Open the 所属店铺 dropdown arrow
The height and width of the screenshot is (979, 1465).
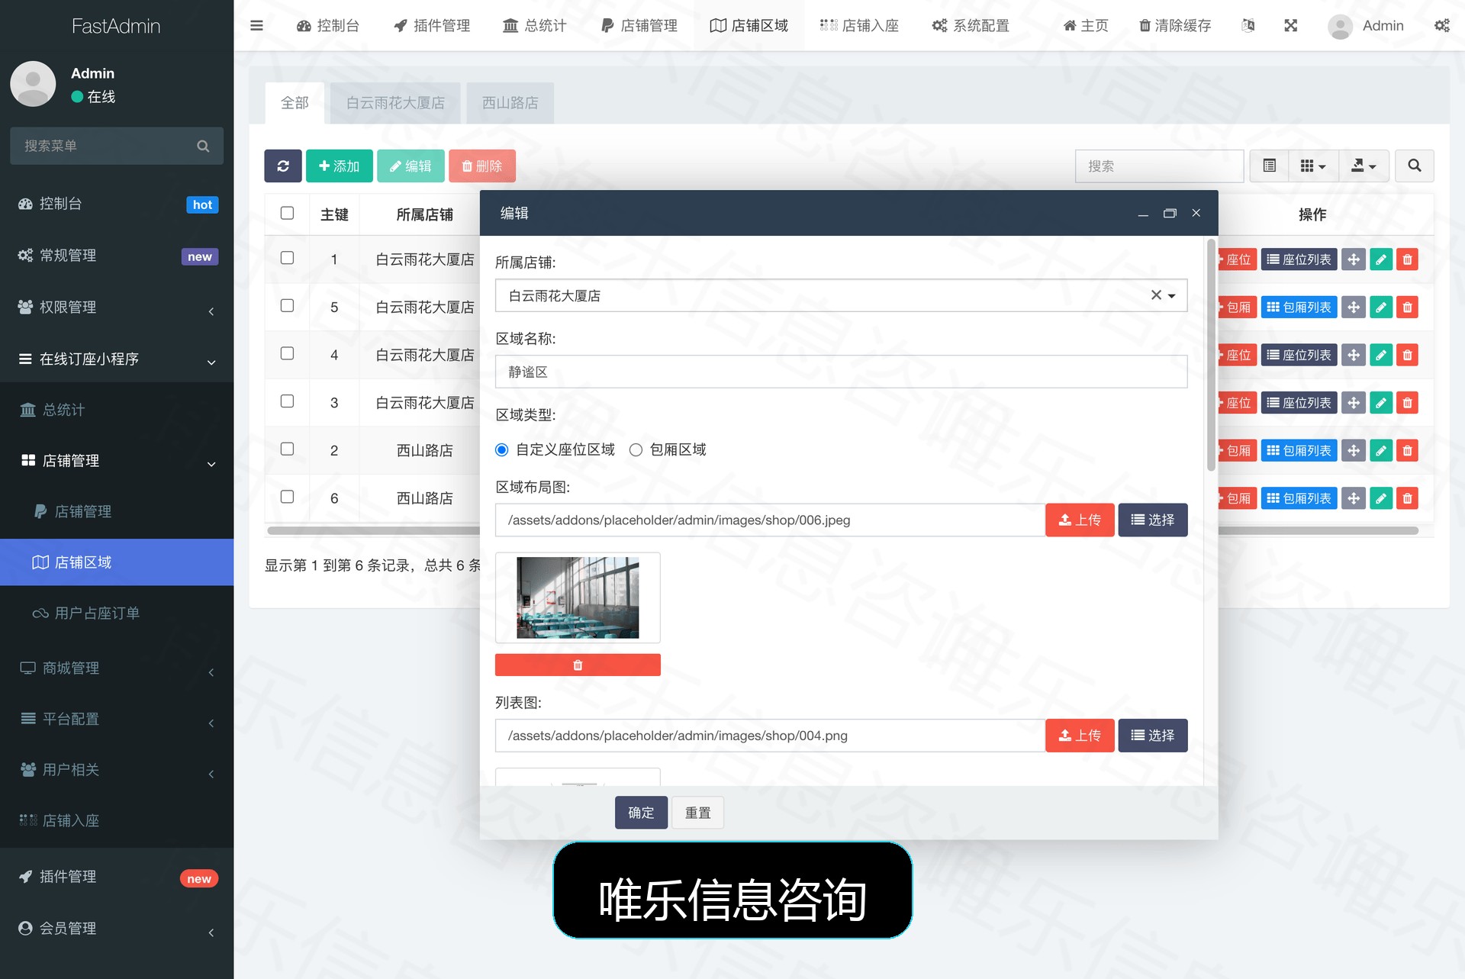(1172, 296)
